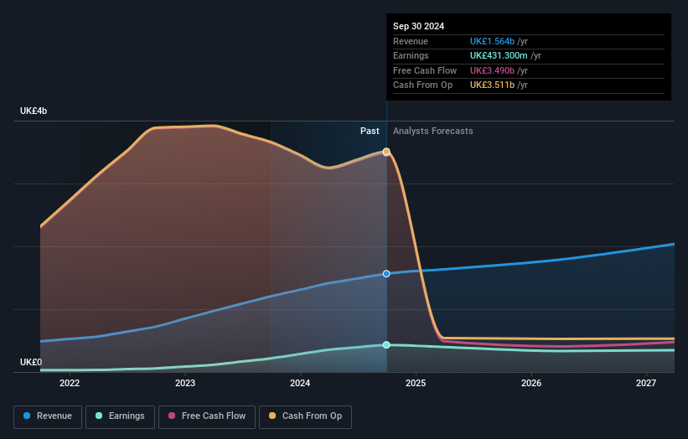Viewport: 688px width, 439px height.
Task: Click the teal Earnings legend dot
Action: pyautogui.click(x=99, y=416)
